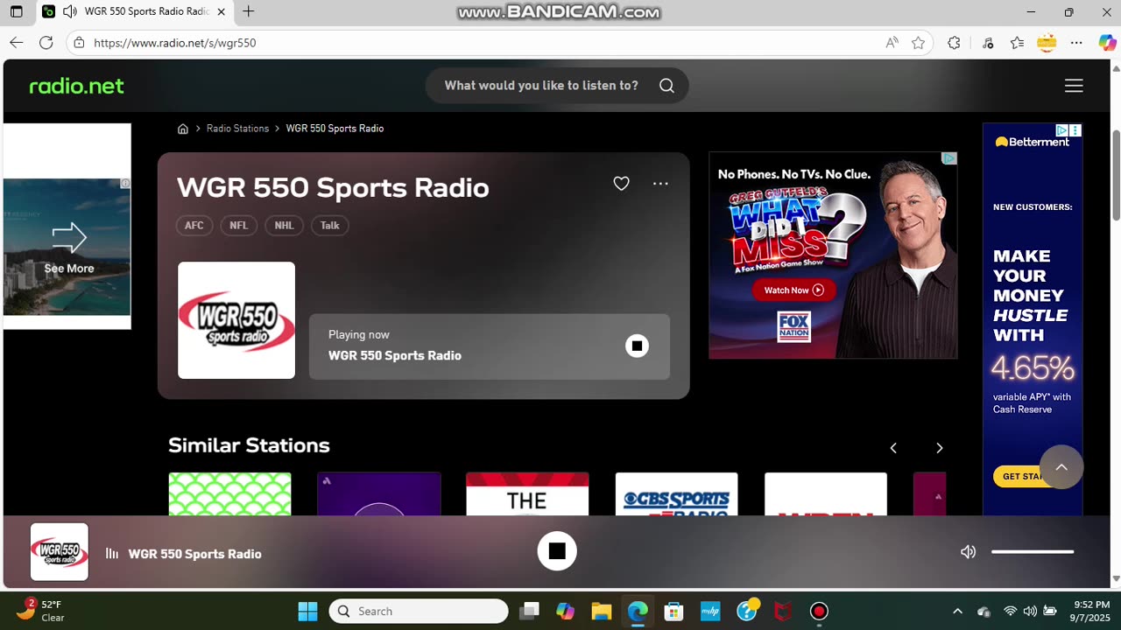
Task: Open the hamburger menu on radio.net
Action: tap(1074, 86)
